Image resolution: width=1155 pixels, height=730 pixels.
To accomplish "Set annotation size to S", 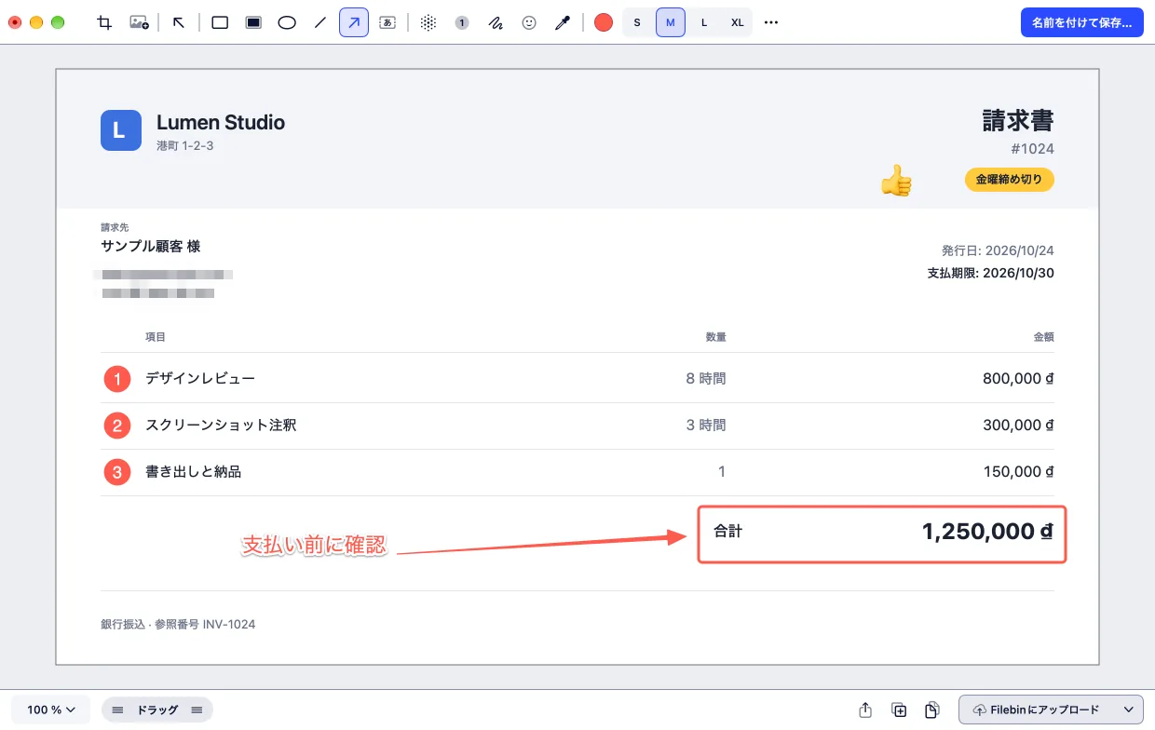I will 637,22.
